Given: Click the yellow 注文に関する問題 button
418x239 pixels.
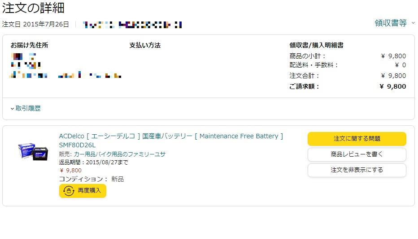Looking at the screenshot, I should click(357, 139).
